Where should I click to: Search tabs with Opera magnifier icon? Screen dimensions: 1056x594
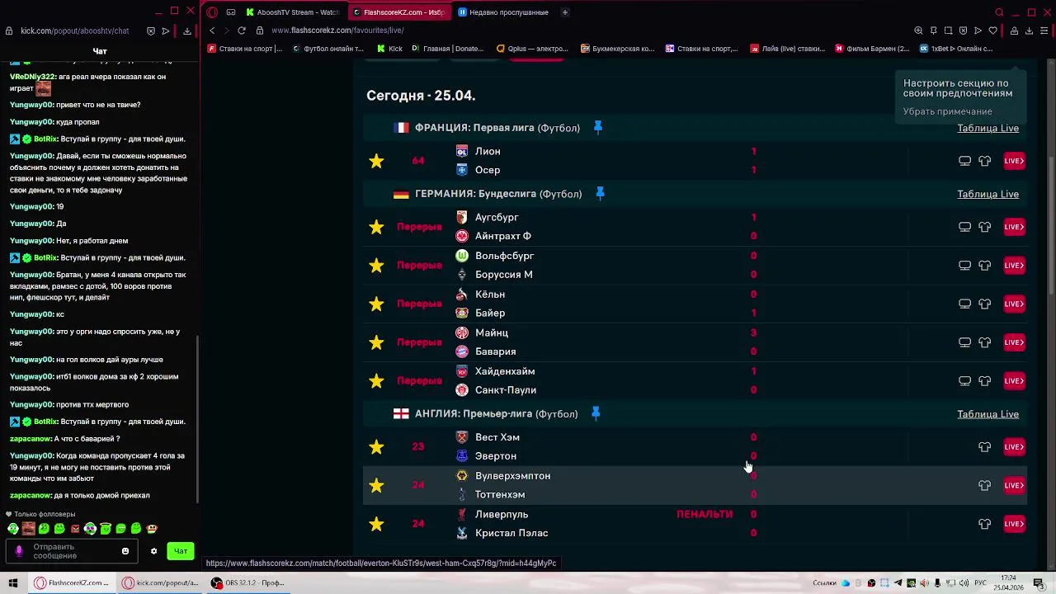[999, 12]
